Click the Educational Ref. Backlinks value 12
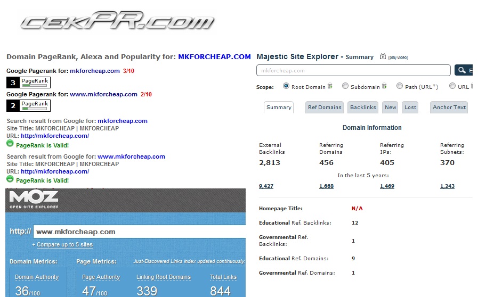Viewport: 486px width, 297px height. 355,222
